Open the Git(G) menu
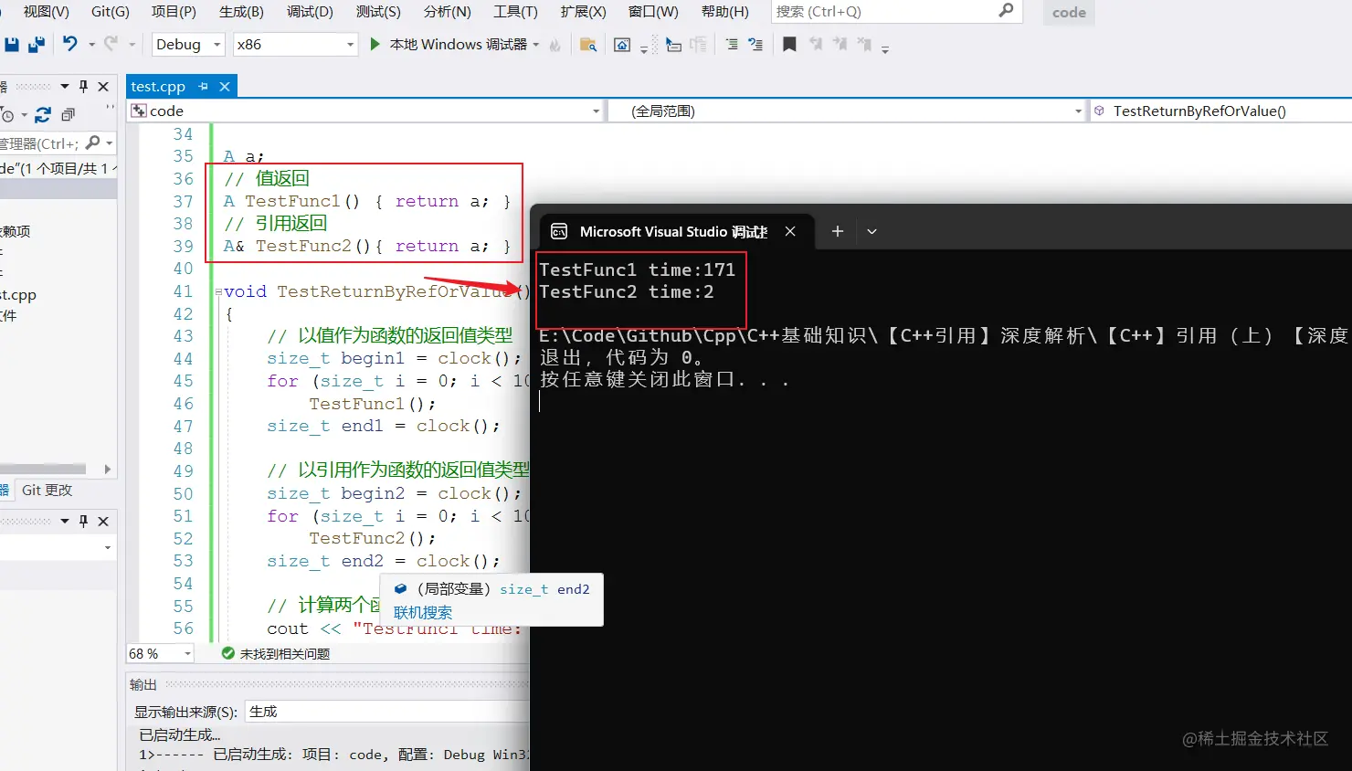 point(110,12)
